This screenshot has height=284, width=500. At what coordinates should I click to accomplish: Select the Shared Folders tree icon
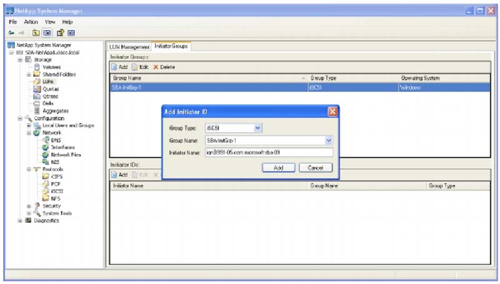coord(37,74)
